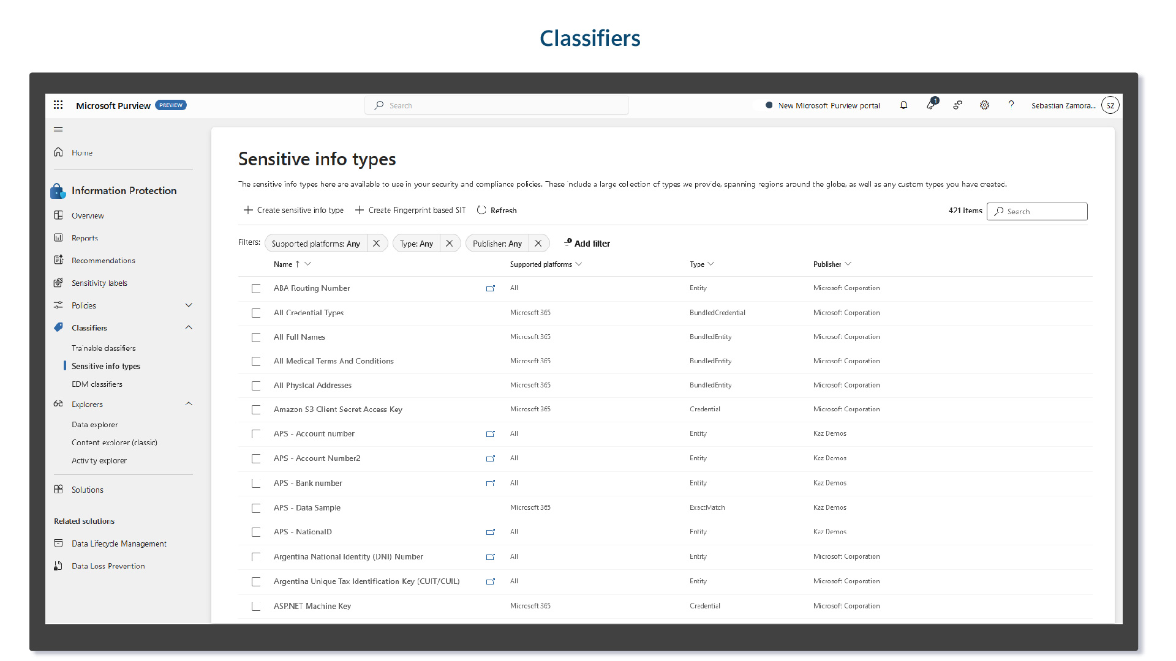Click the Policies sliders icon
1176x661 pixels.
tap(59, 305)
